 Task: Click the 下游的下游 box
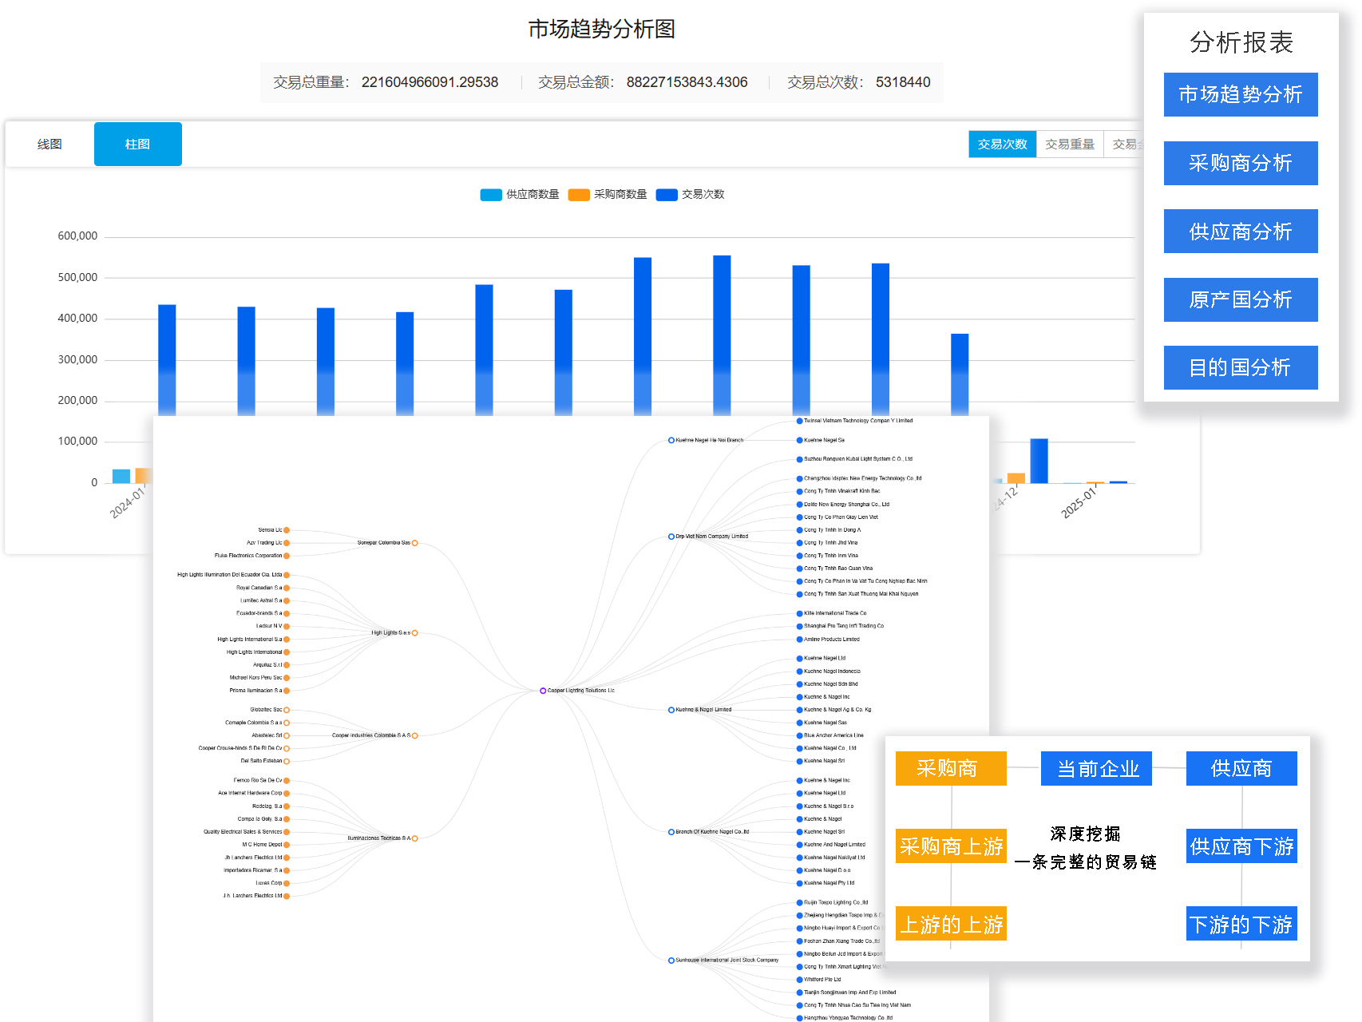click(x=1241, y=924)
